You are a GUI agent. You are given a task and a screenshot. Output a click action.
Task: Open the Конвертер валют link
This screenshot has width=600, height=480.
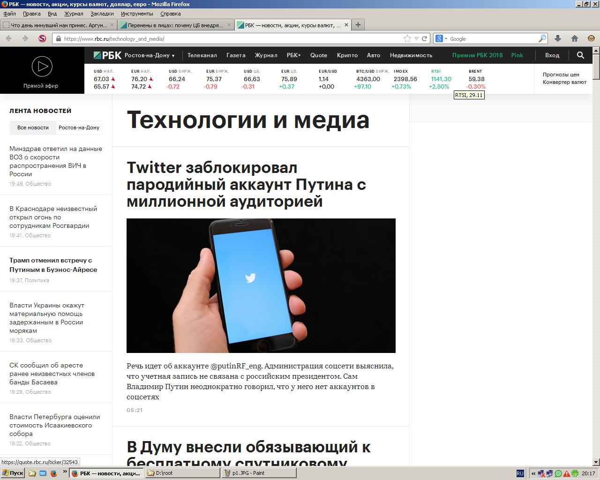click(565, 82)
